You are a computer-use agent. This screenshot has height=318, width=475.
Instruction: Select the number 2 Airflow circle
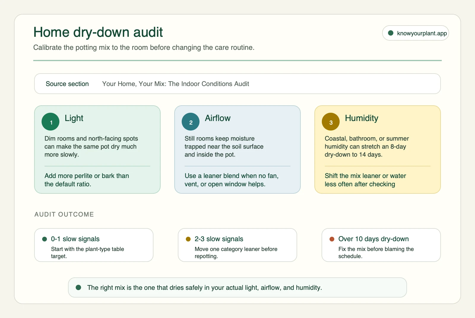coord(191,122)
